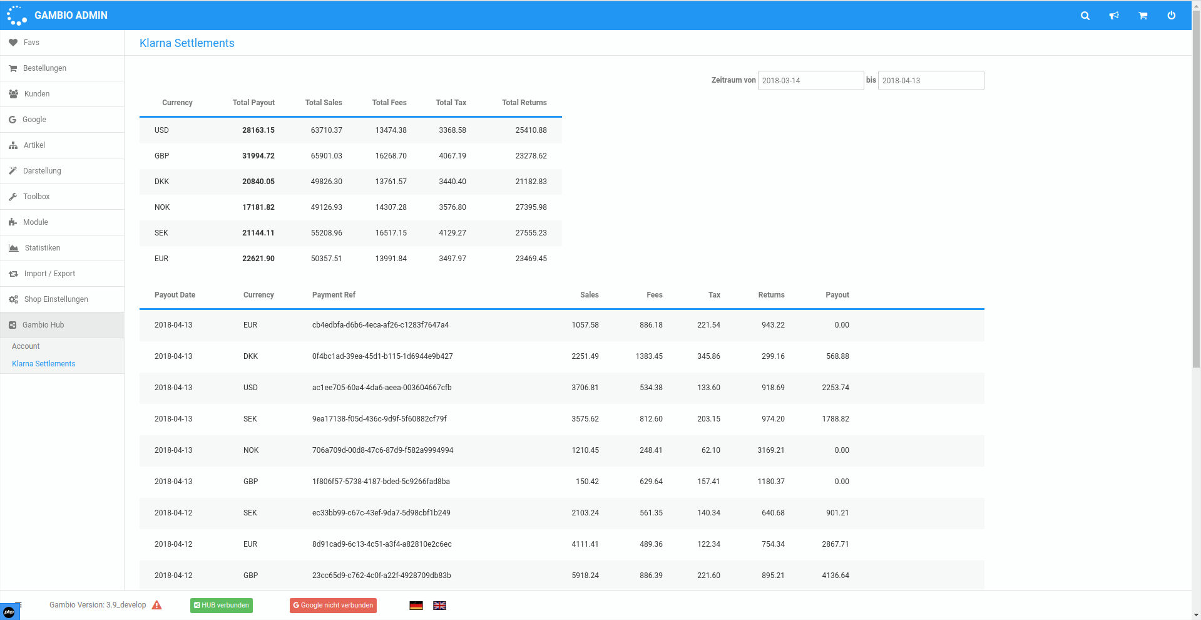
Task: Click the power logout icon
Action: point(1172,16)
